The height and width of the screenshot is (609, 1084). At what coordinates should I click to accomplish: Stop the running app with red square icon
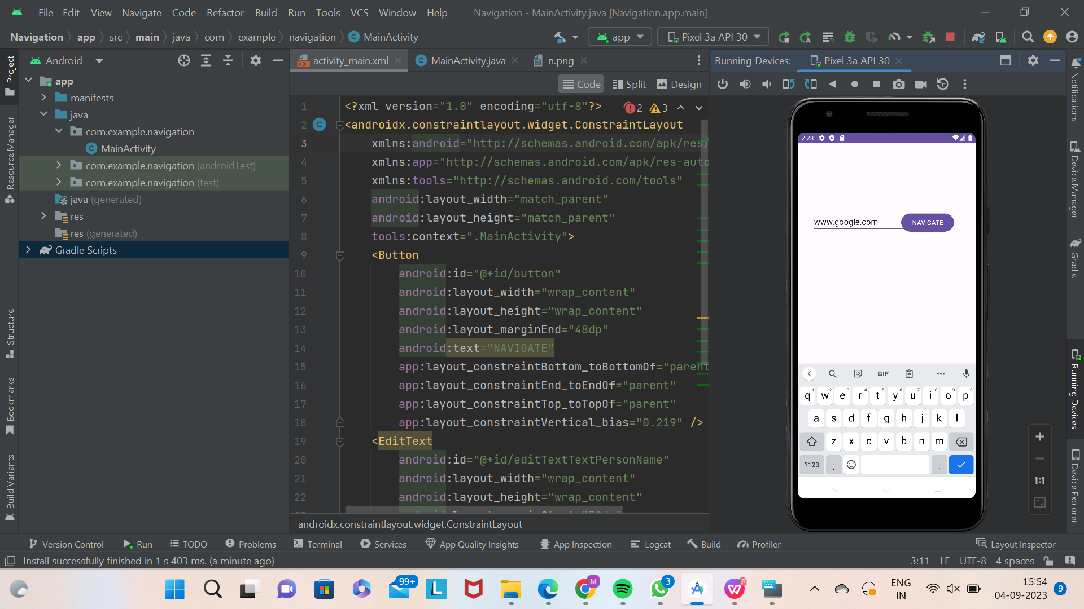pos(950,37)
